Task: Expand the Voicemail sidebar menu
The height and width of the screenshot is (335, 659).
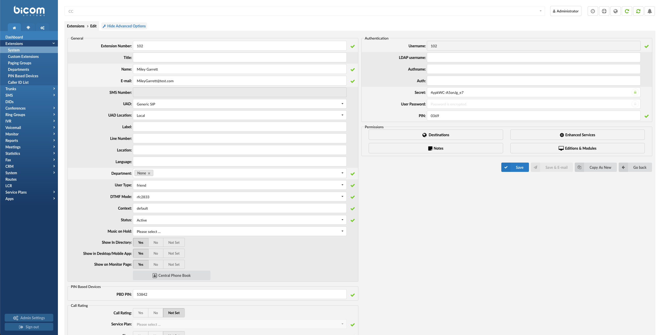Action: click(29, 127)
